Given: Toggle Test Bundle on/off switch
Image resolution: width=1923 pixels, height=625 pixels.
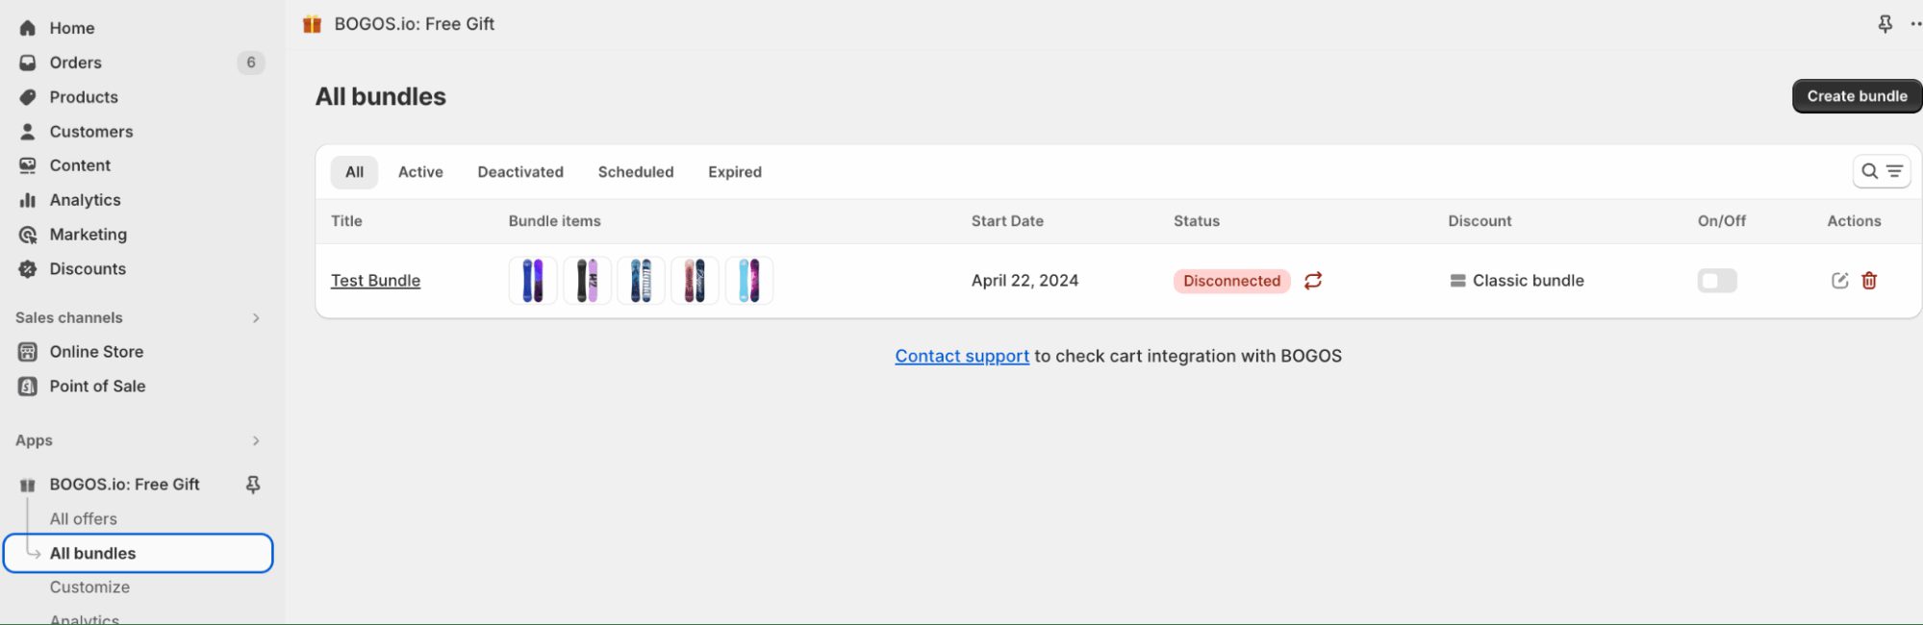Looking at the screenshot, I should pos(1717,281).
